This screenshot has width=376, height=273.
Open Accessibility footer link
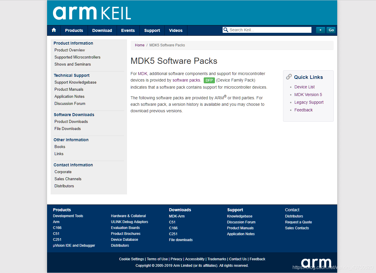point(195,259)
